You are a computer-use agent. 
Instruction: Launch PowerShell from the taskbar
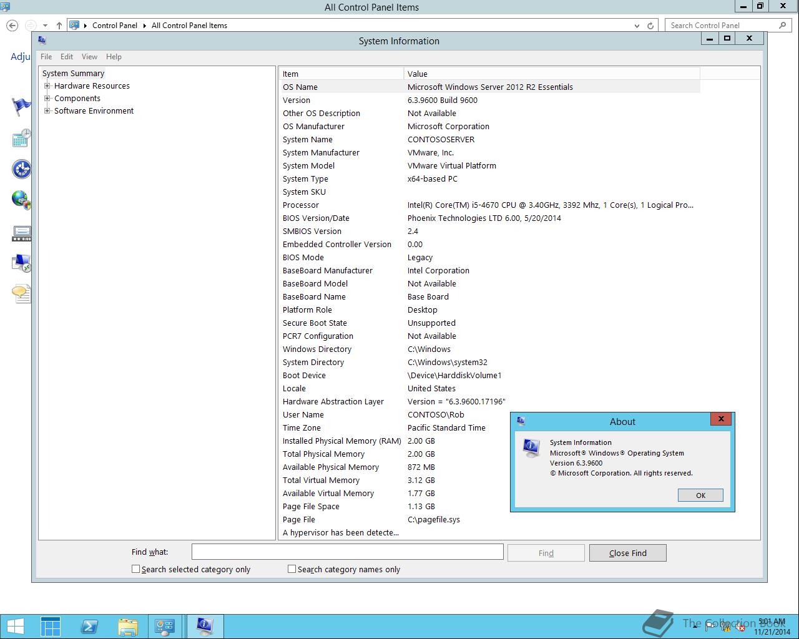pos(89,627)
